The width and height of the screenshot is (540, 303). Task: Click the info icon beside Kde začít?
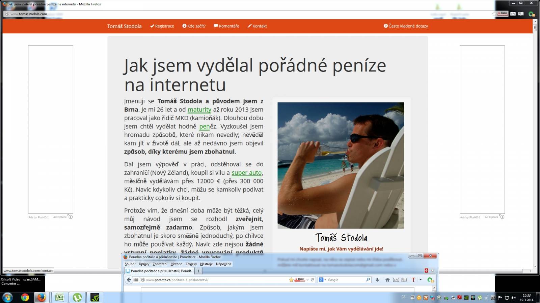pyautogui.click(x=184, y=26)
